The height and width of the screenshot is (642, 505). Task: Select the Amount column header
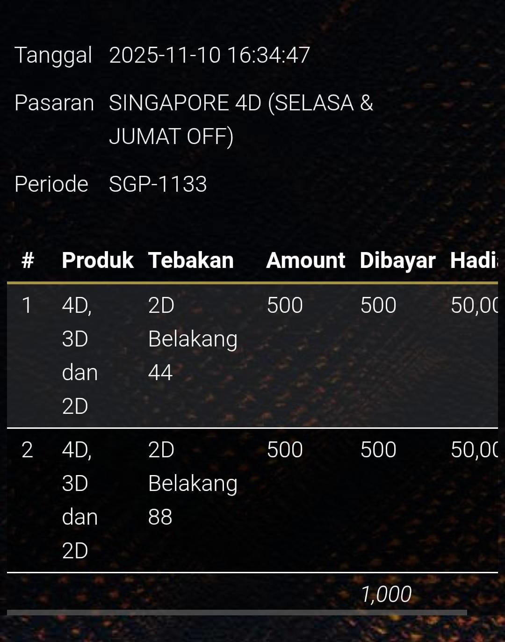coord(305,260)
